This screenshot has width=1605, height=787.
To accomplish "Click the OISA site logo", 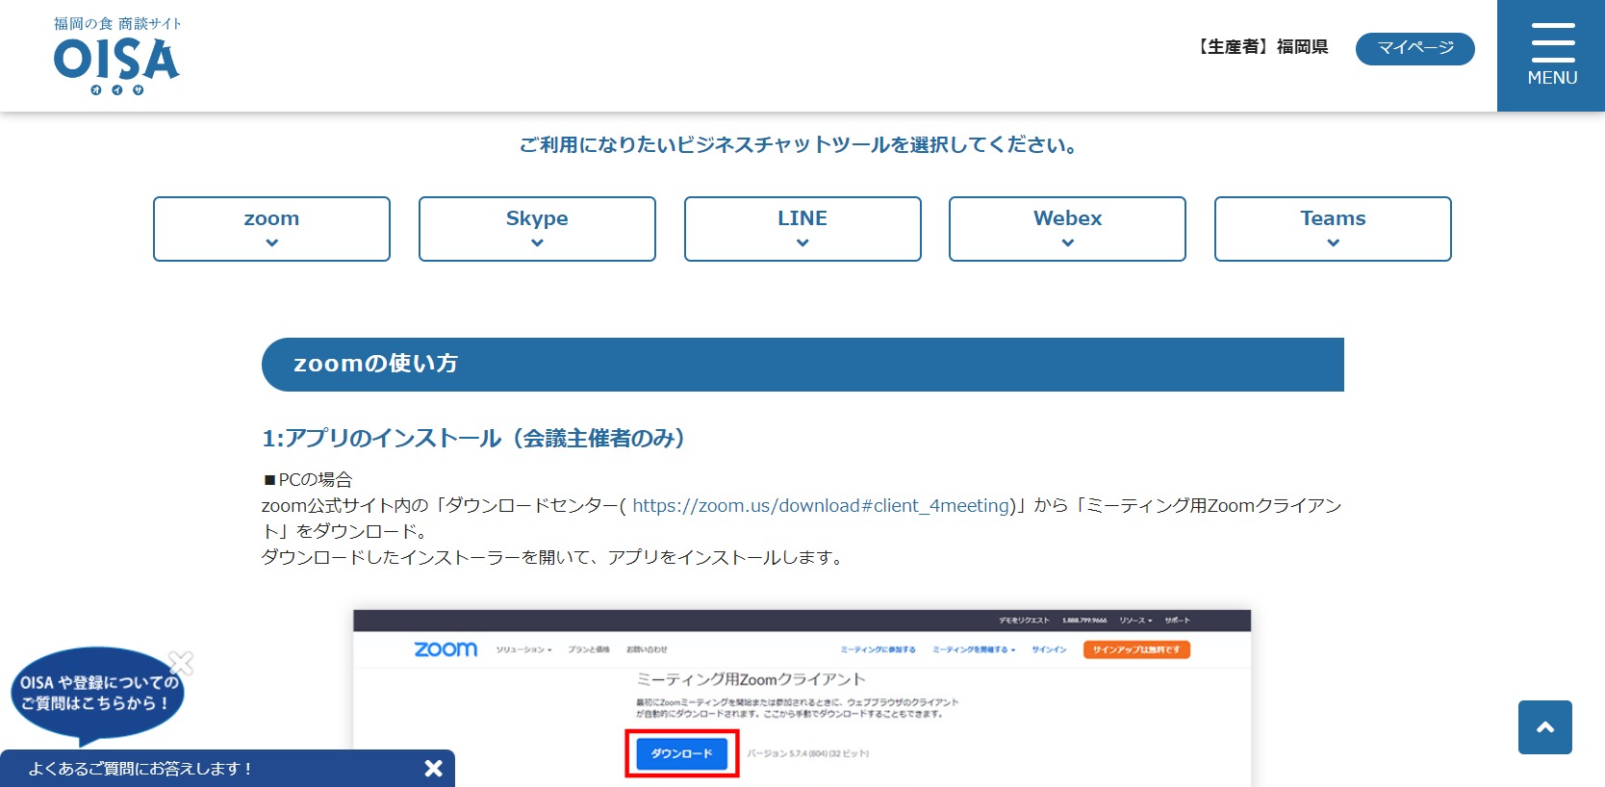I will [x=116, y=56].
